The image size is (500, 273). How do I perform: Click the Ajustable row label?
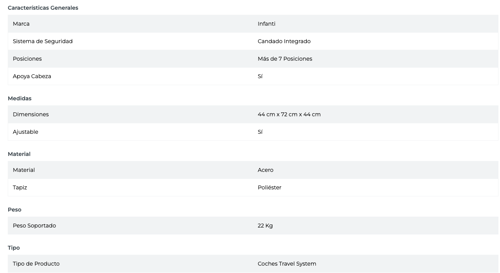click(x=25, y=132)
